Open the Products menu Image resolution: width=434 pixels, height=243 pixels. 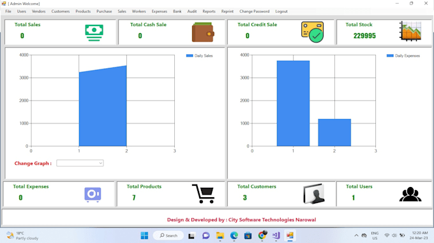pyautogui.click(x=83, y=11)
